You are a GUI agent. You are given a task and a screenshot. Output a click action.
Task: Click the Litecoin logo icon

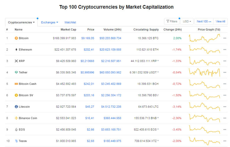coord(16,107)
